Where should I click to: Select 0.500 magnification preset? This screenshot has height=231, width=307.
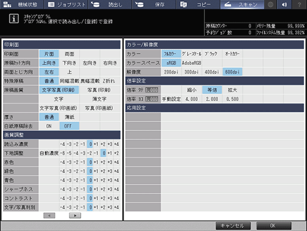232,99
